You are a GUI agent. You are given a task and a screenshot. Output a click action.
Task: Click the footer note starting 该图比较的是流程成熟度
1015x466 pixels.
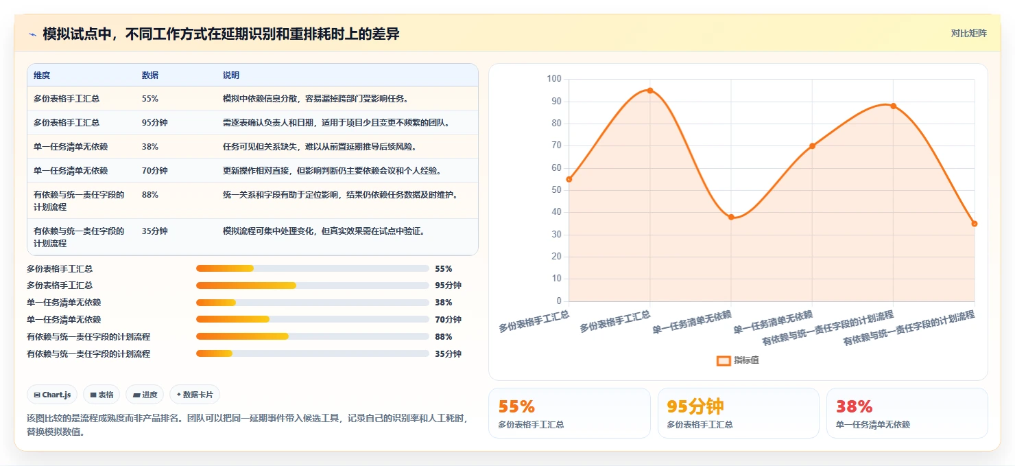click(247, 425)
